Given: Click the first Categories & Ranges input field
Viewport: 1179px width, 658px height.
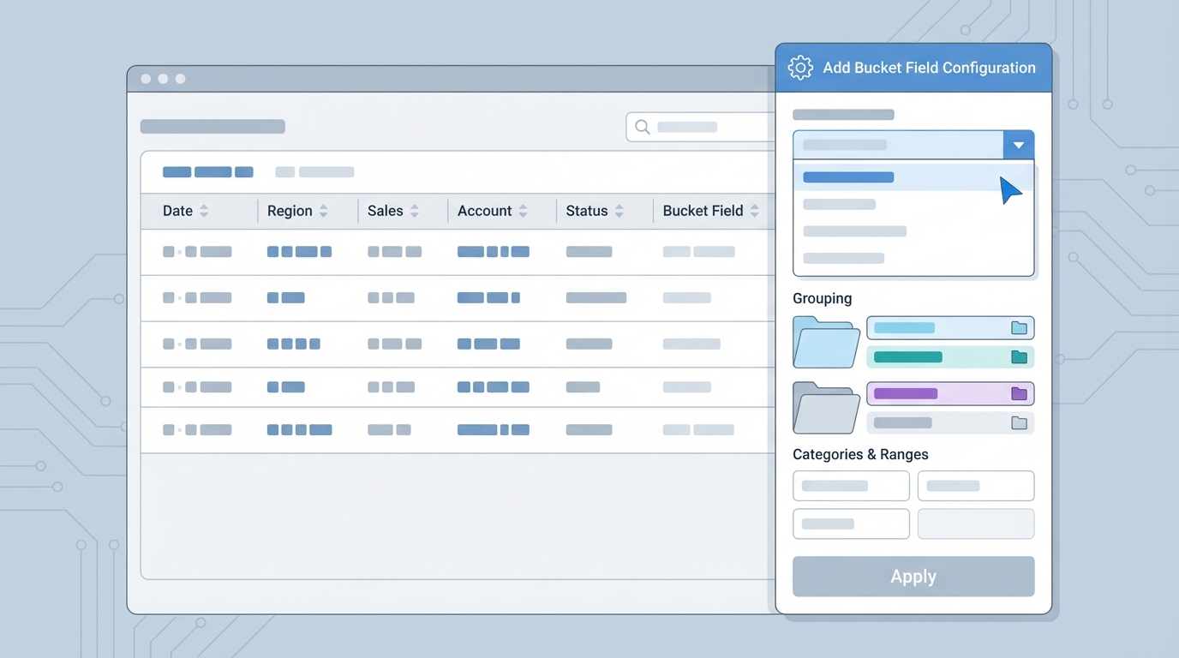Looking at the screenshot, I should coord(851,486).
